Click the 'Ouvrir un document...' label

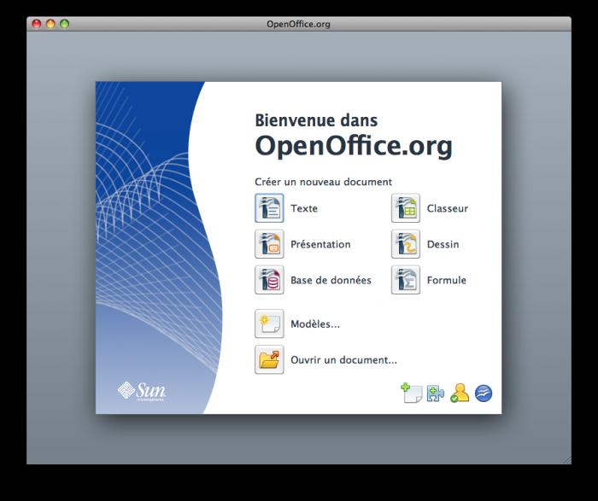343,360
